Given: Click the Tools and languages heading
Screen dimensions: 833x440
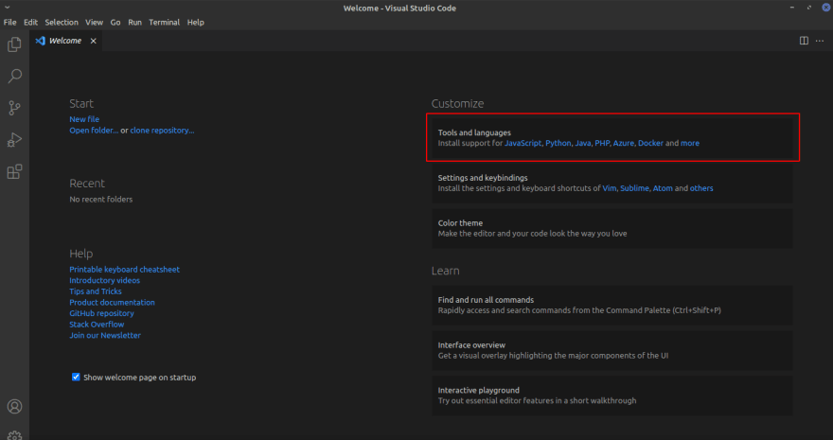Looking at the screenshot, I should tap(474, 132).
